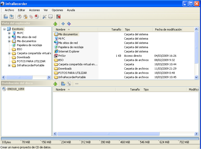Sort disc layout by Tipo column
The height and width of the screenshot is (149, 201).
click(164, 90)
